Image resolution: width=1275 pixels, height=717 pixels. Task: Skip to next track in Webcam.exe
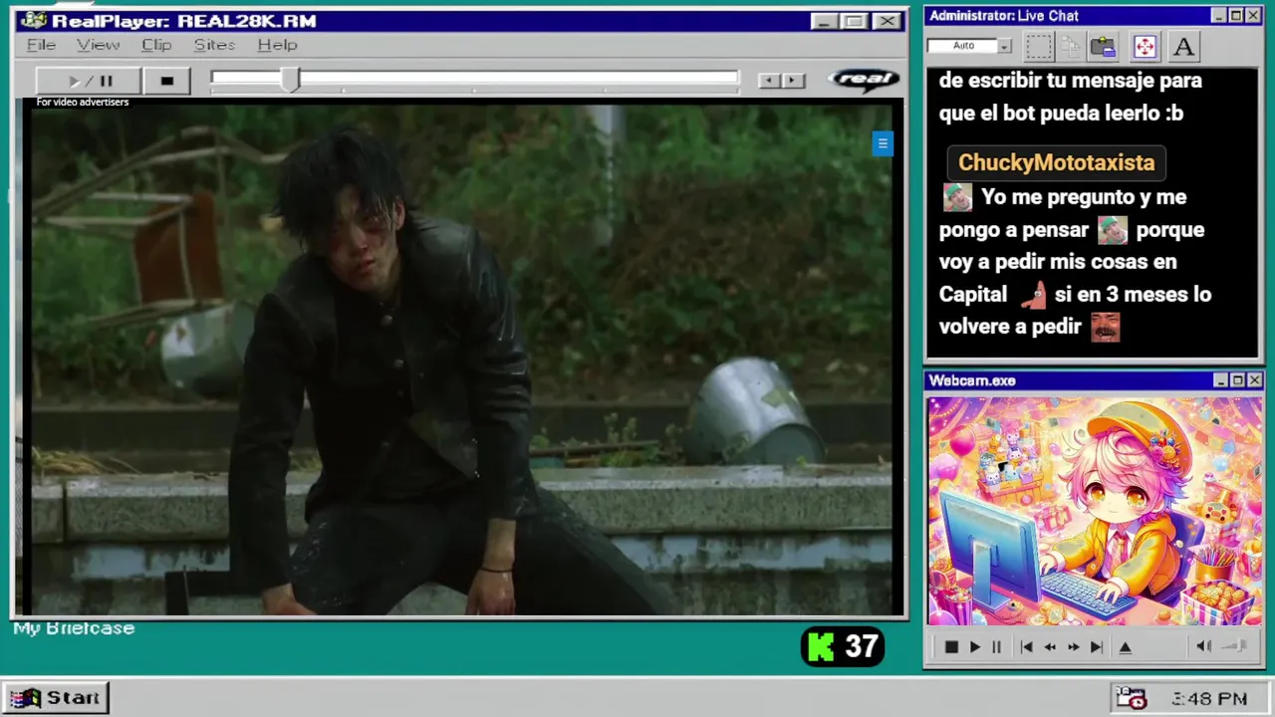pyautogui.click(x=1096, y=647)
